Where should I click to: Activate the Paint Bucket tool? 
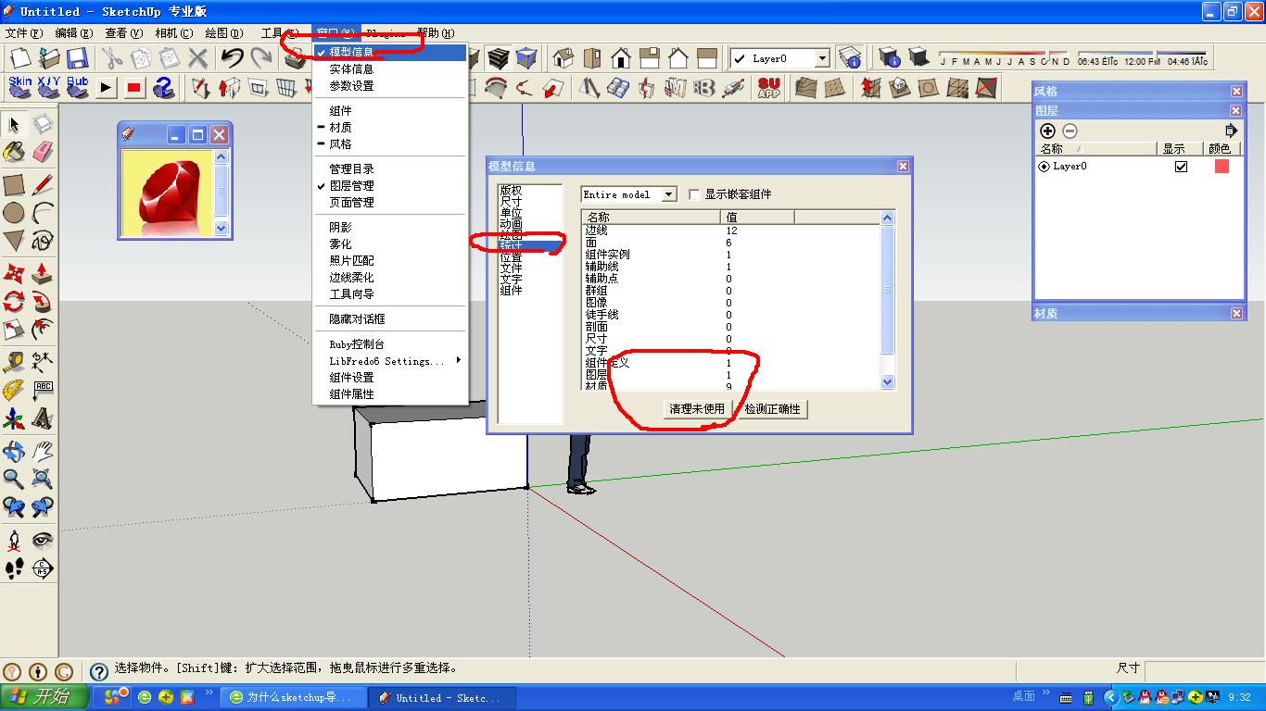(12, 152)
